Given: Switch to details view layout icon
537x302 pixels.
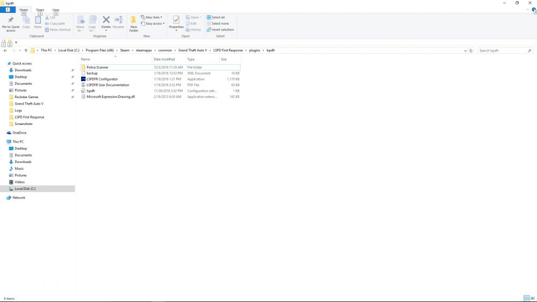Looking at the screenshot, I should click(527, 299).
